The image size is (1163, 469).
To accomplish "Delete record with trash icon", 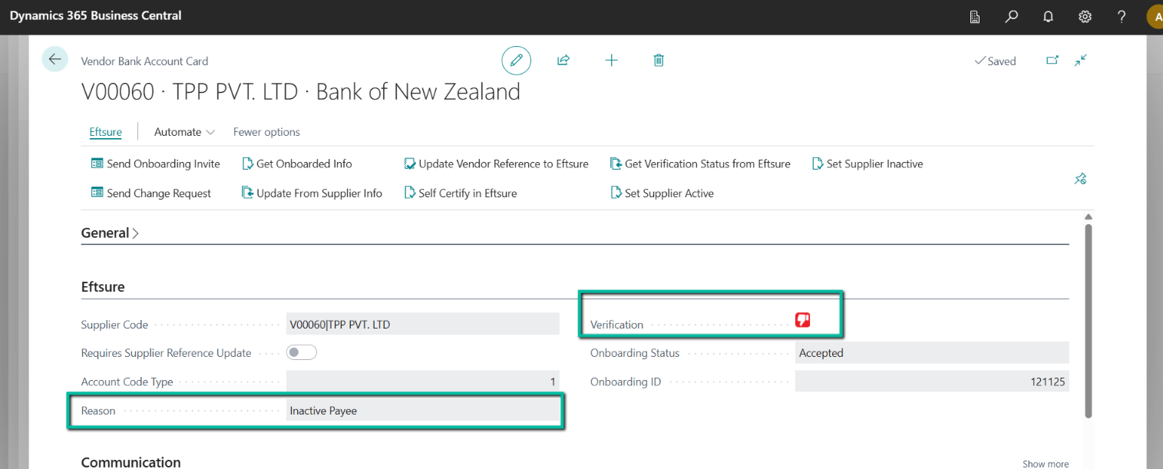I will coord(659,60).
